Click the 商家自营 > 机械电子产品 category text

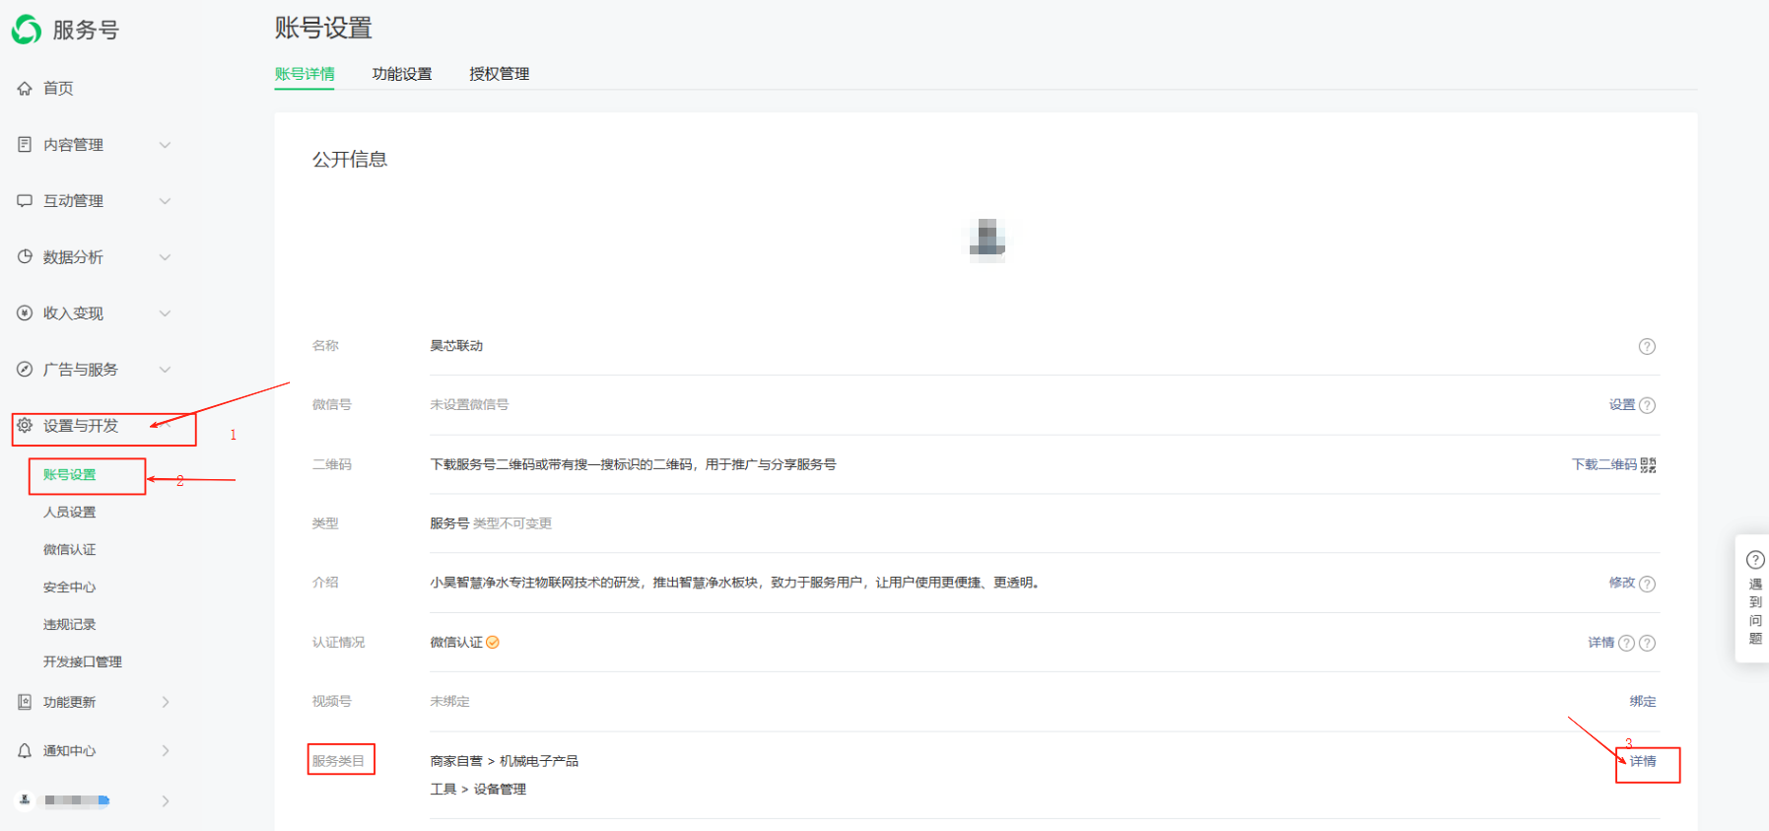coord(505,761)
